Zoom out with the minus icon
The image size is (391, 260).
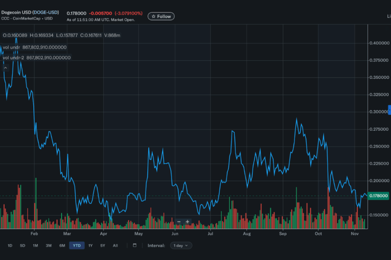click(x=179, y=222)
